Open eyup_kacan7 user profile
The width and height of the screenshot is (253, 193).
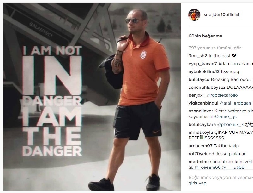point(203,64)
